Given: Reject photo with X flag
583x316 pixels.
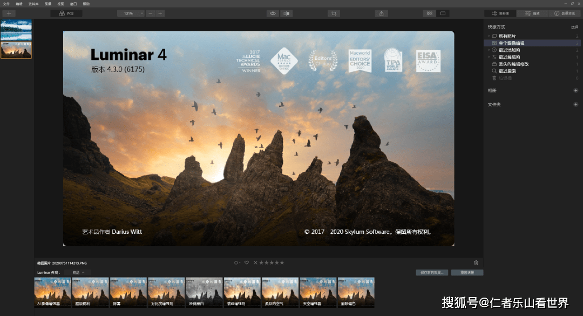Looking at the screenshot, I should pyautogui.click(x=255, y=263).
